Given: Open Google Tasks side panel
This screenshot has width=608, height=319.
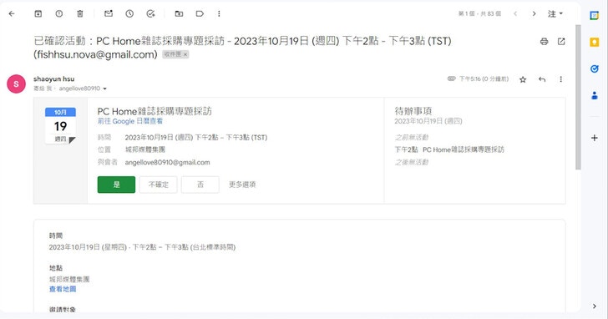Looking at the screenshot, I should (595, 68).
